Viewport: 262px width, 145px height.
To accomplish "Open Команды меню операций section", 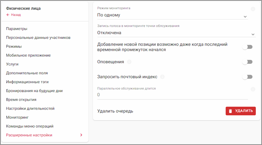I will [x=30, y=126].
